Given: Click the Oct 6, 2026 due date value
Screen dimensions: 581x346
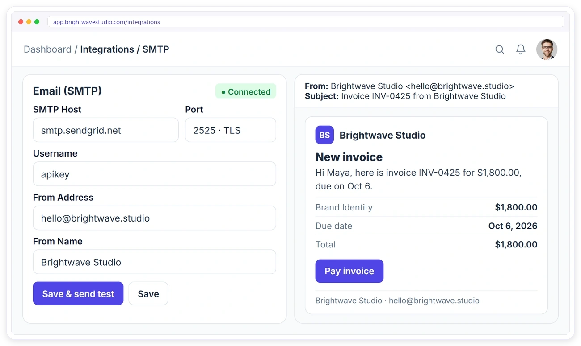Looking at the screenshot, I should 513,226.
